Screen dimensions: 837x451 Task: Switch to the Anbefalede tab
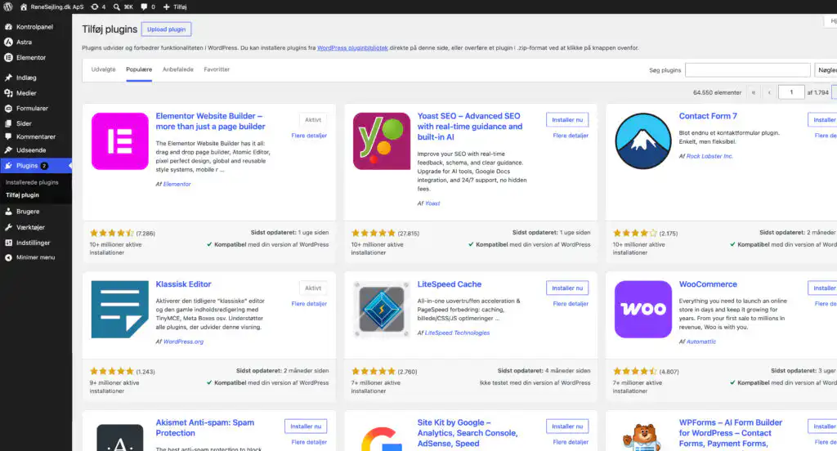pyautogui.click(x=177, y=69)
